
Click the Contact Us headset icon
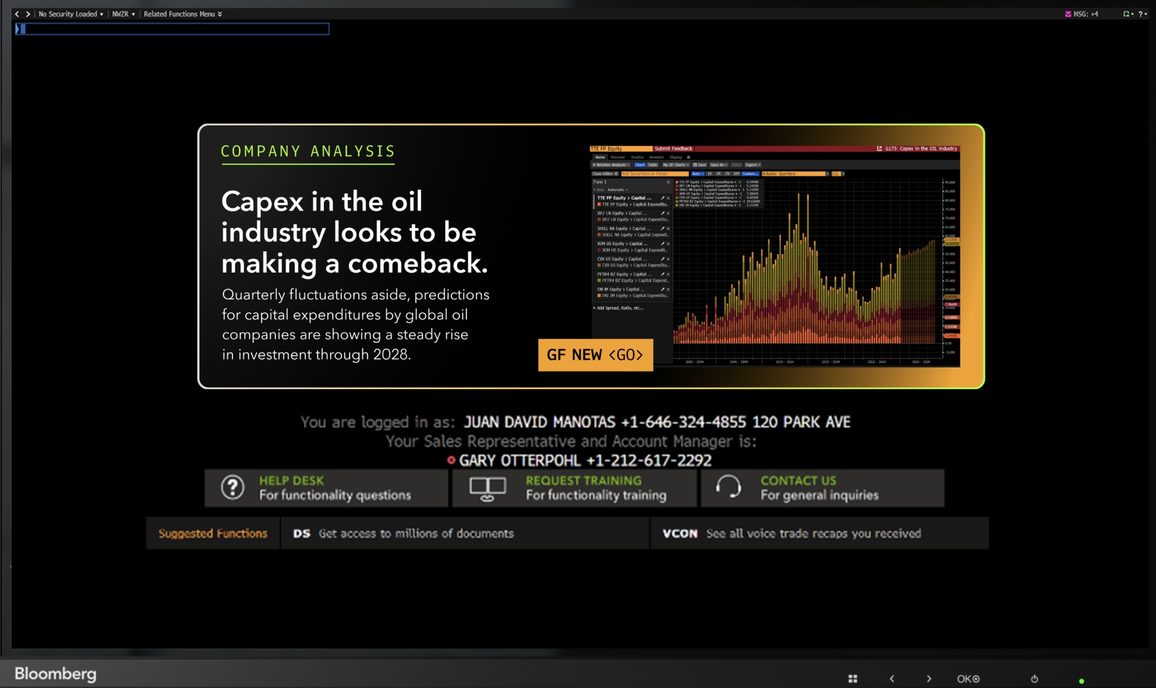(728, 487)
